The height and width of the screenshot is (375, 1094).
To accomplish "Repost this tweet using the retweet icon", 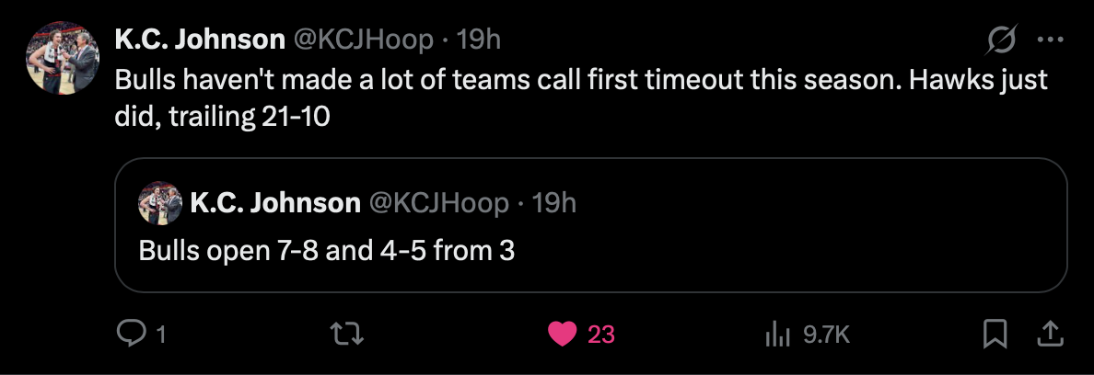I will pos(349,335).
